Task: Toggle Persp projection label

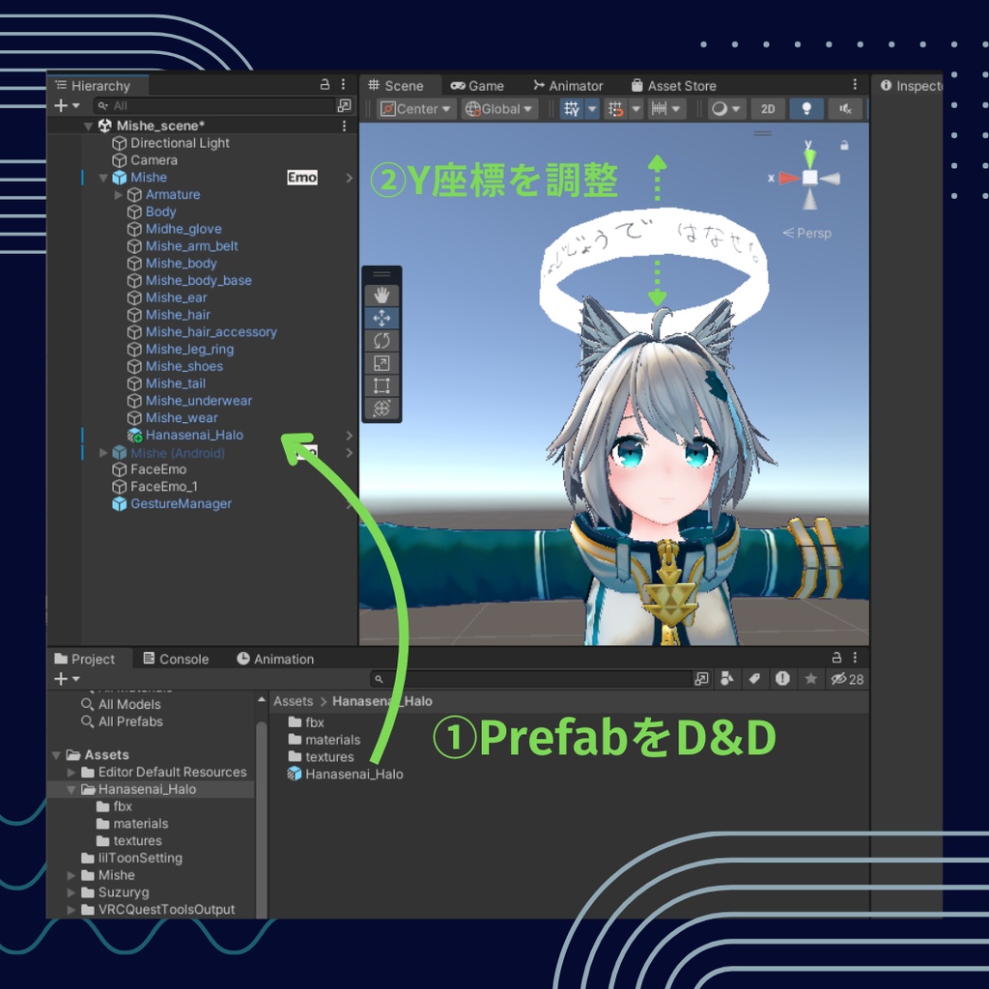Action: click(807, 233)
